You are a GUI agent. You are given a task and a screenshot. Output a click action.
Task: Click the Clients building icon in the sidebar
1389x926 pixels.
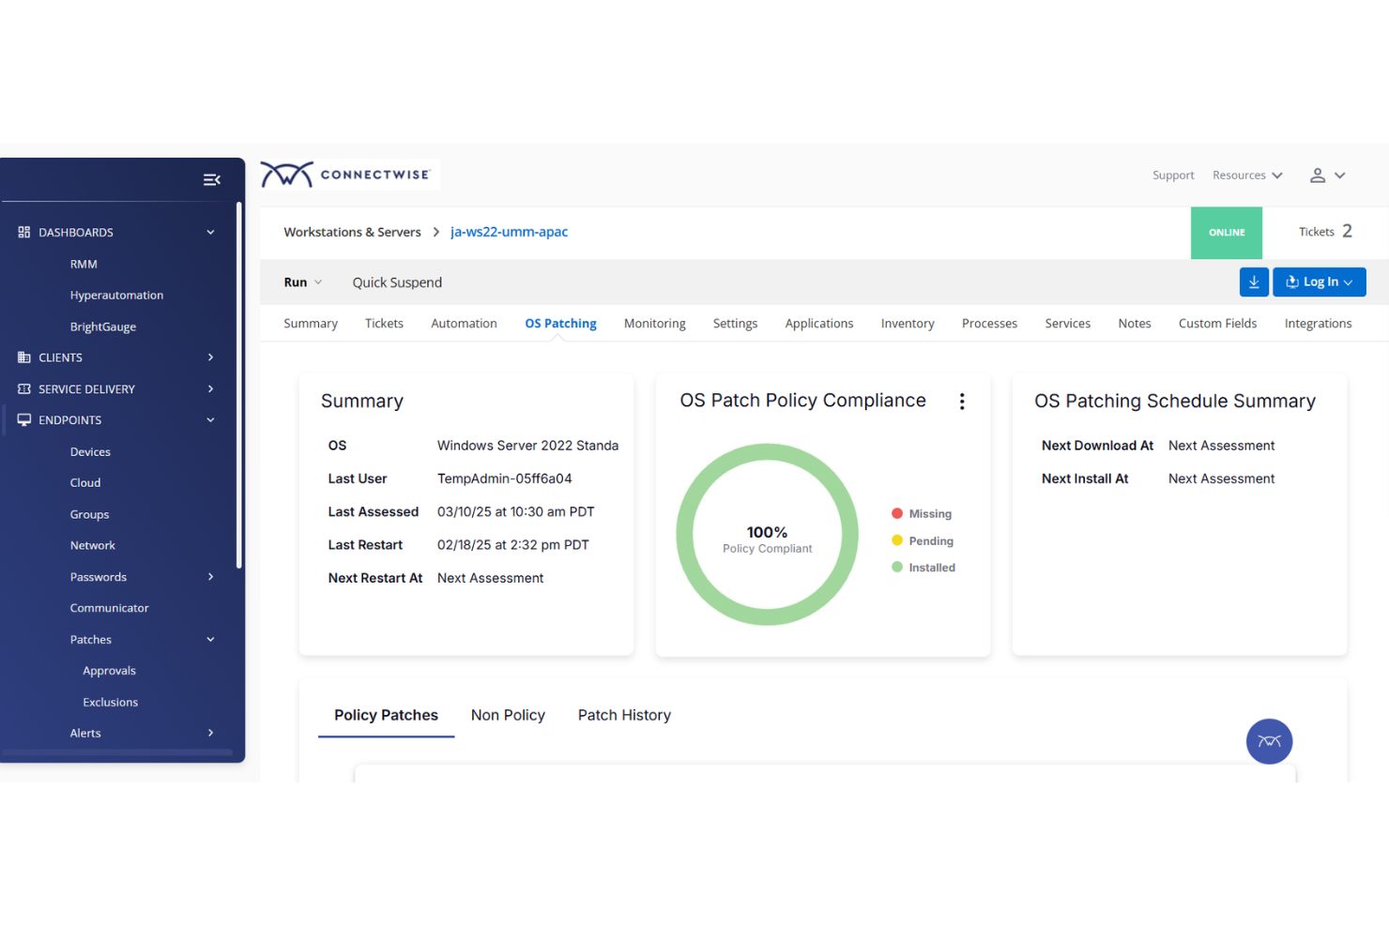point(23,357)
